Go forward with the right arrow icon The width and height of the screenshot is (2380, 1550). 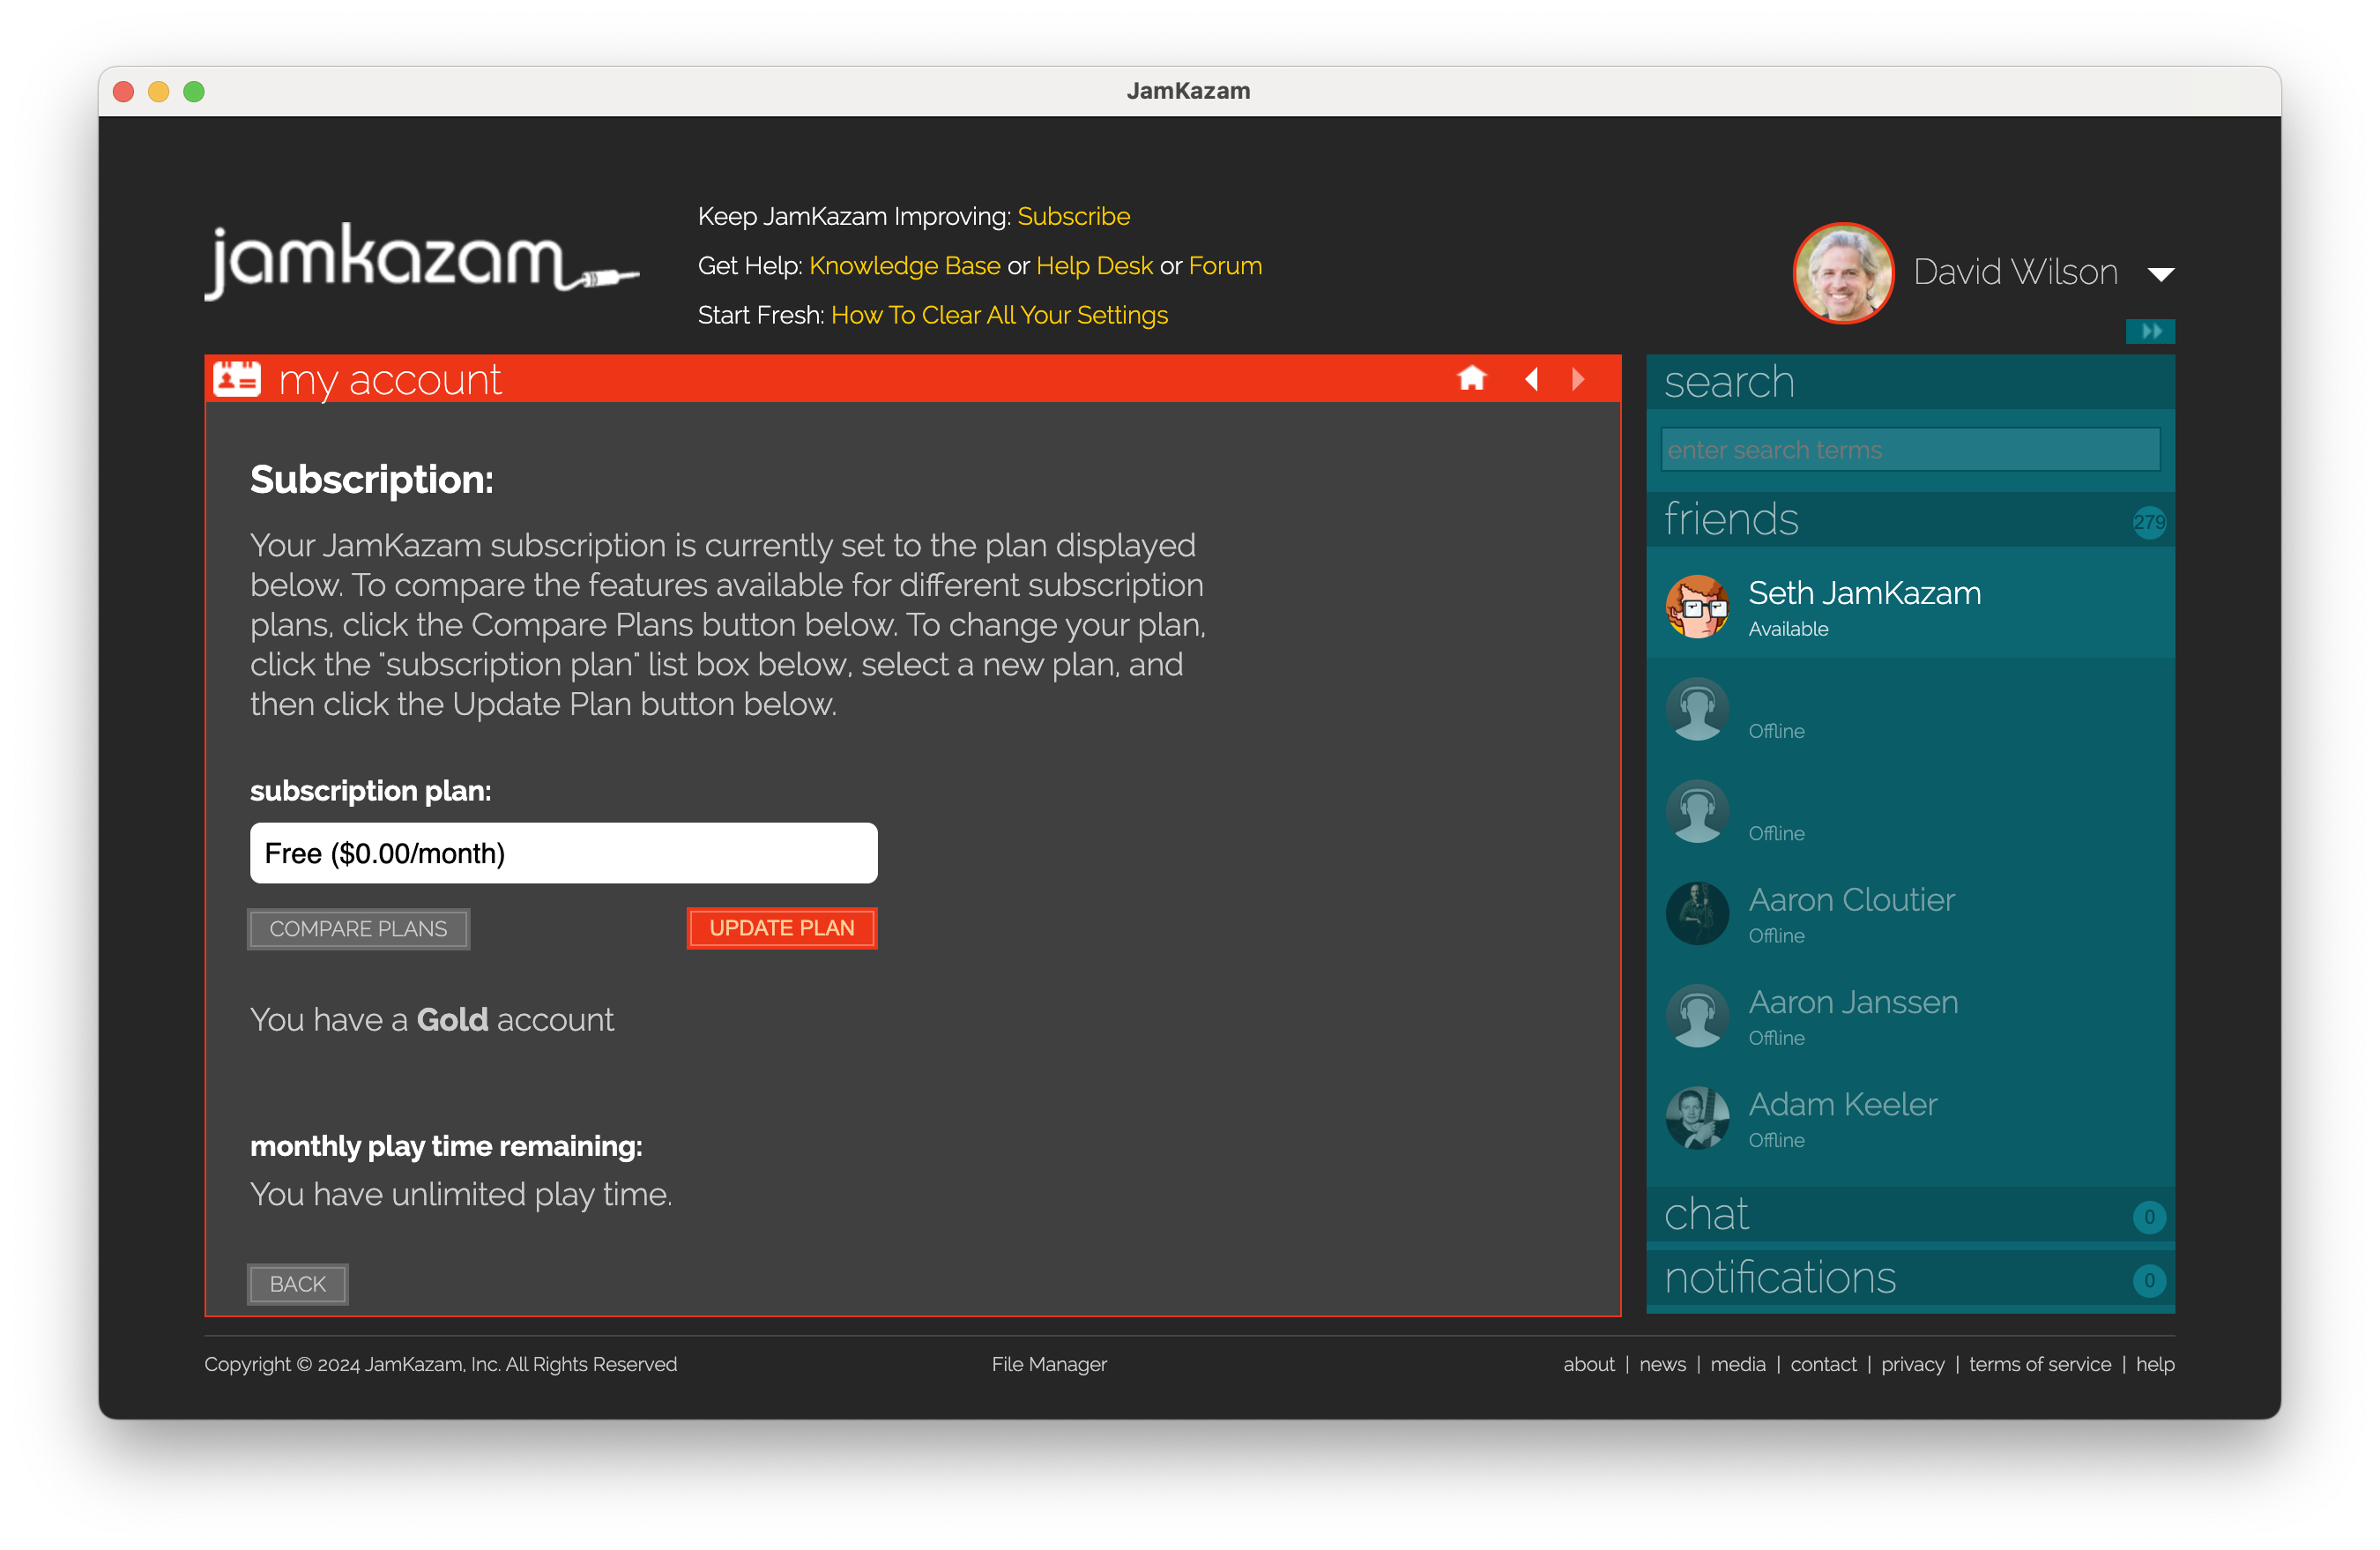coord(1578,379)
